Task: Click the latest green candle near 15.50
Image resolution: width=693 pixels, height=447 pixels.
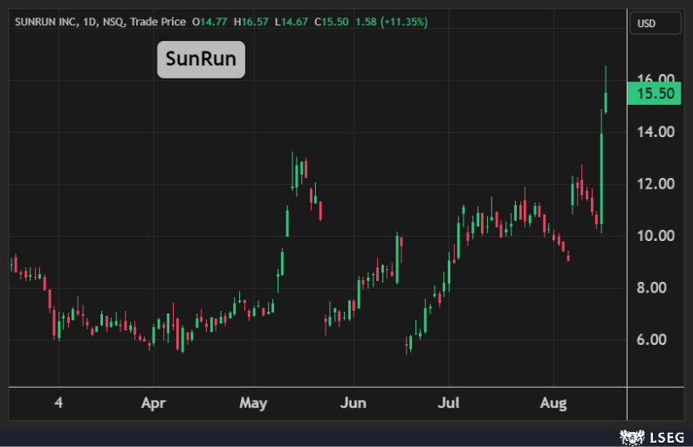Action: 606,101
